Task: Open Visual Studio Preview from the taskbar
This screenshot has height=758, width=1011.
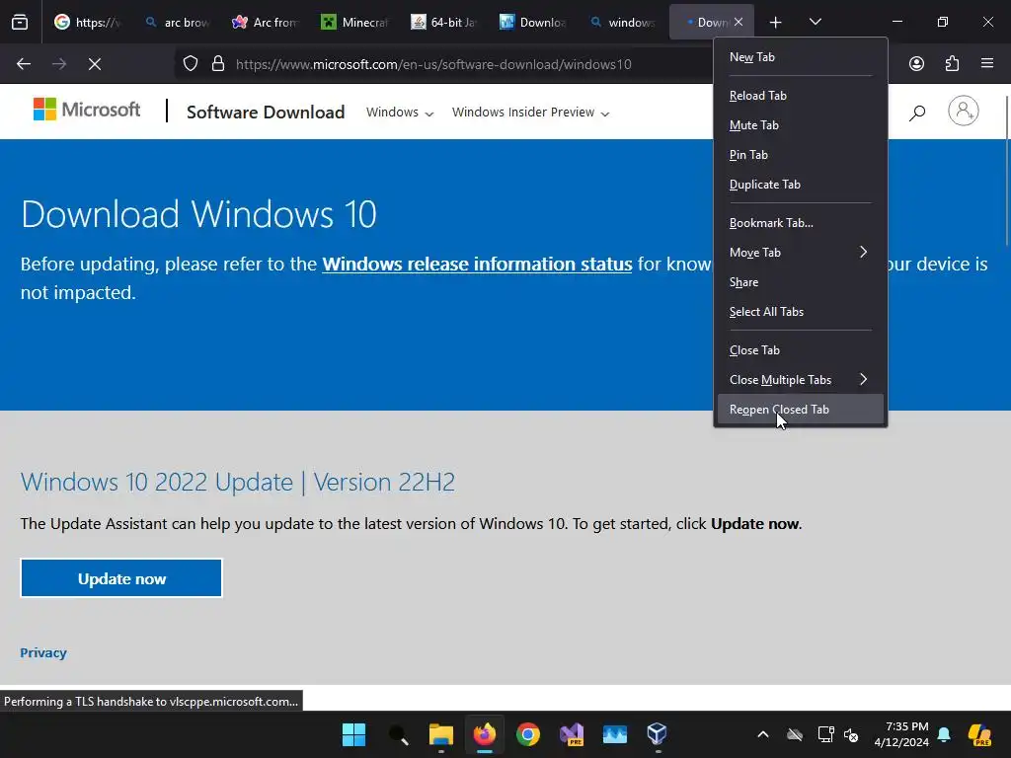Action: click(x=572, y=734)
